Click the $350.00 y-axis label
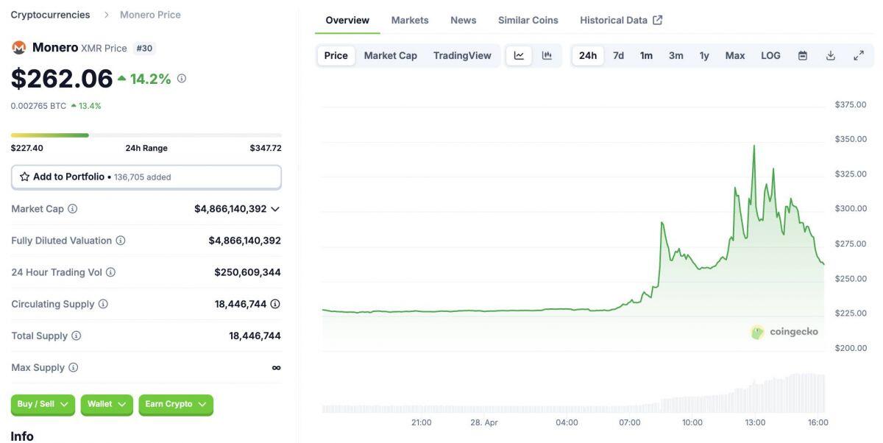883x443 pixels. pyautogui.click(x=851, y=139)
